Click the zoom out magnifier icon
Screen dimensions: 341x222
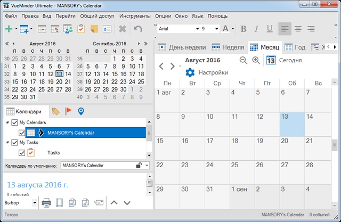point(243,60)
